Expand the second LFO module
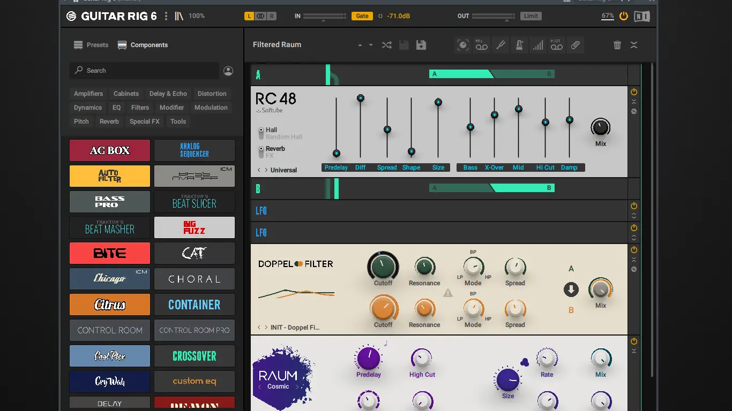This screenshot has width=732, height=411. [x=634, y=238]
